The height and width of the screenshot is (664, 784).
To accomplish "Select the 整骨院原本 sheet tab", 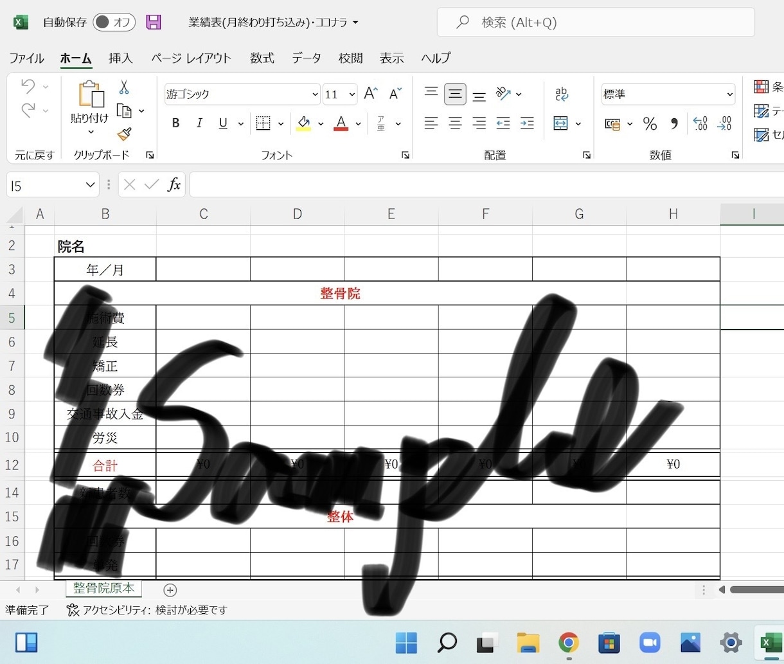I will 104,588.
